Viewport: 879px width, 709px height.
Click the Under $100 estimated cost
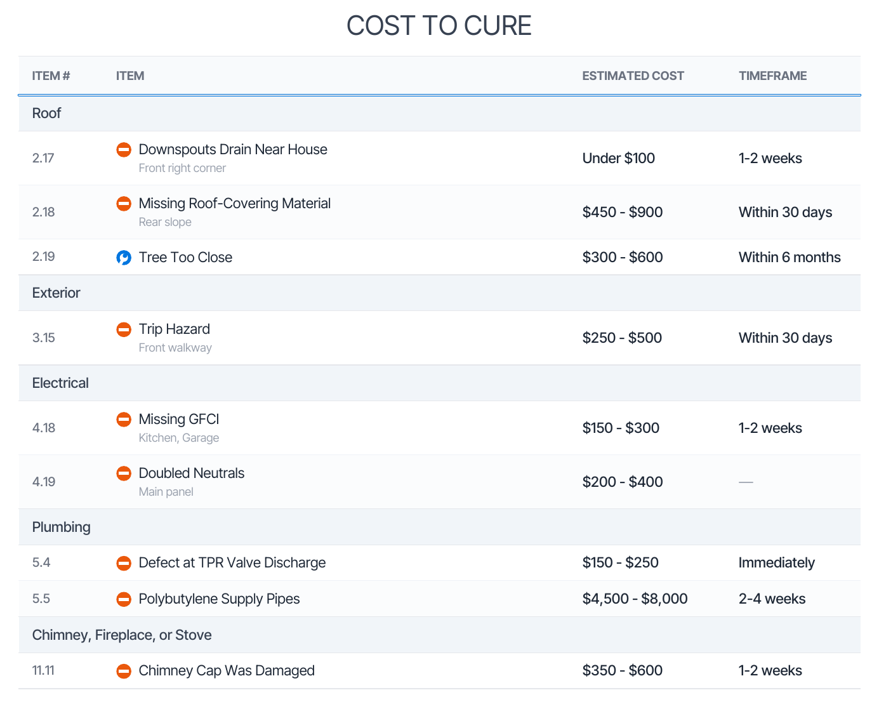(618, 159)
